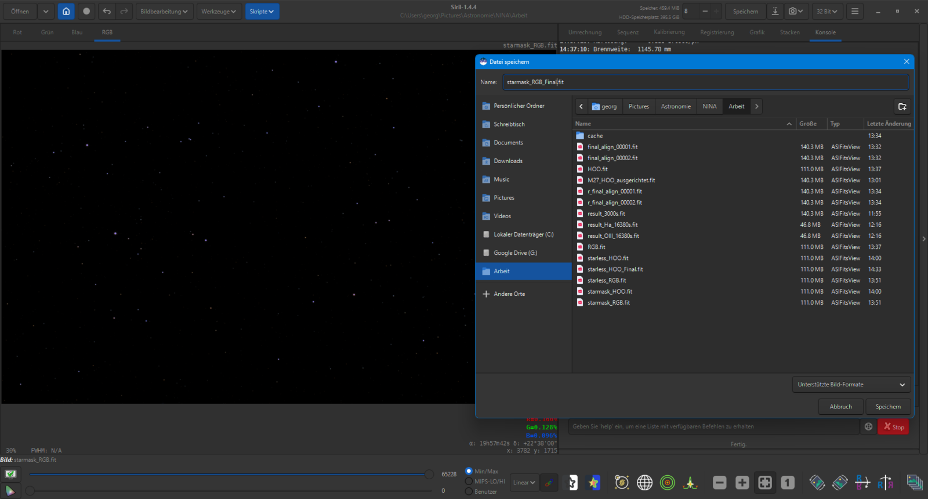This screenshot has width=928, height=499.
Task: Expand the side panel collapse arrow
Action: point(923,238)
